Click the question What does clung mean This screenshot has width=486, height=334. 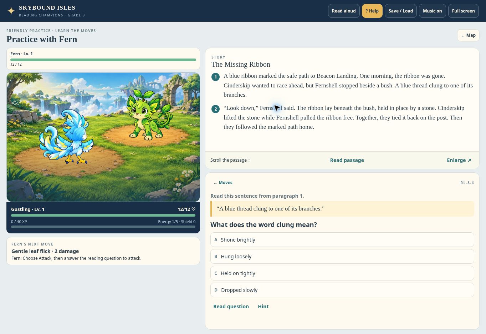(x=264, y=225)
